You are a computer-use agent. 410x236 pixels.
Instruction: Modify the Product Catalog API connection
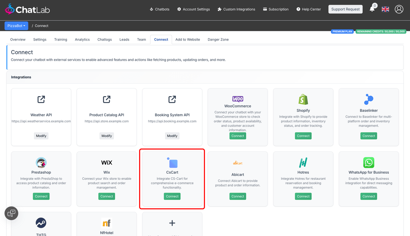(x=107, y=136)
